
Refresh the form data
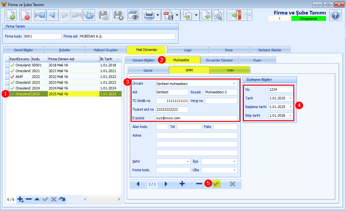(89, 15)
